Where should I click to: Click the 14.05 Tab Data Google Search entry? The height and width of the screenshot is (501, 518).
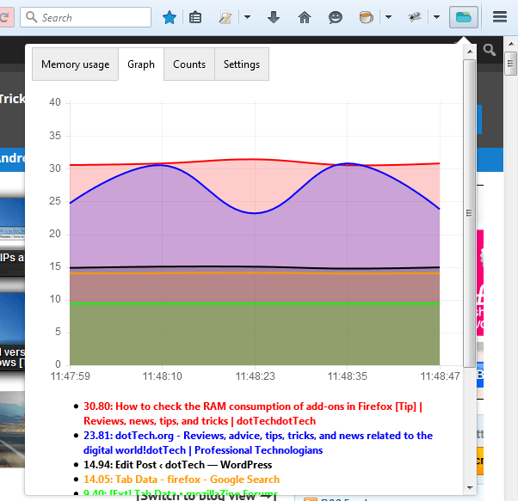point(182,480)
